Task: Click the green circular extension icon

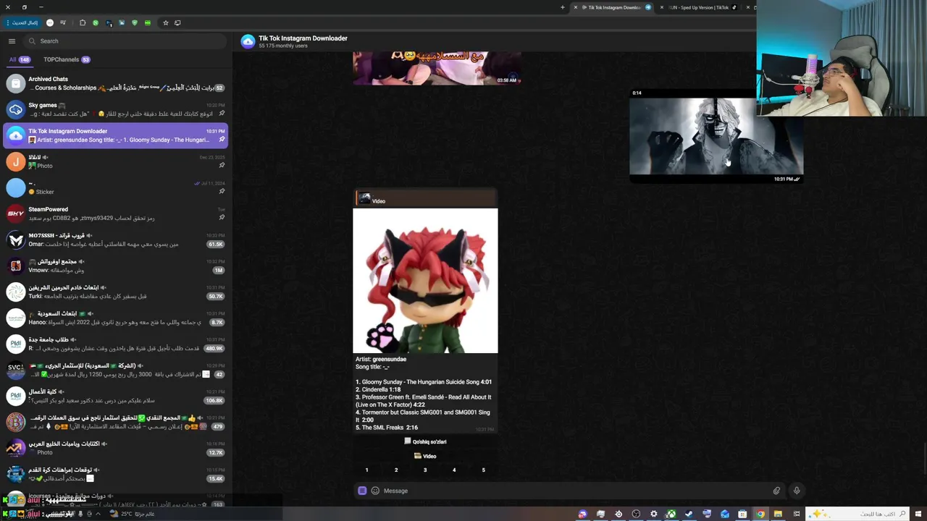Action: point(96,22)
